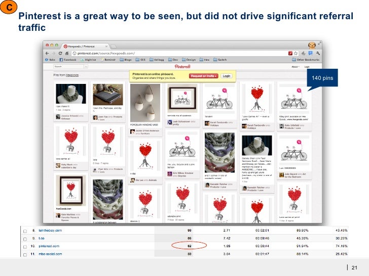369x276 pixels.
Task: Close the Hexgoods / Pinterest tab
Action: [106, 46]
